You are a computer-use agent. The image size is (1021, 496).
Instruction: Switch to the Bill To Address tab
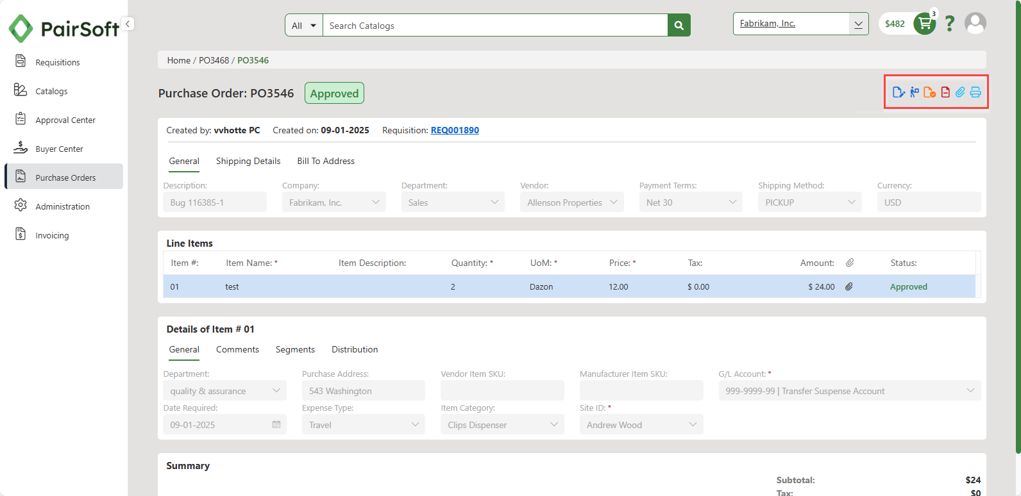[x=326, y=161]
